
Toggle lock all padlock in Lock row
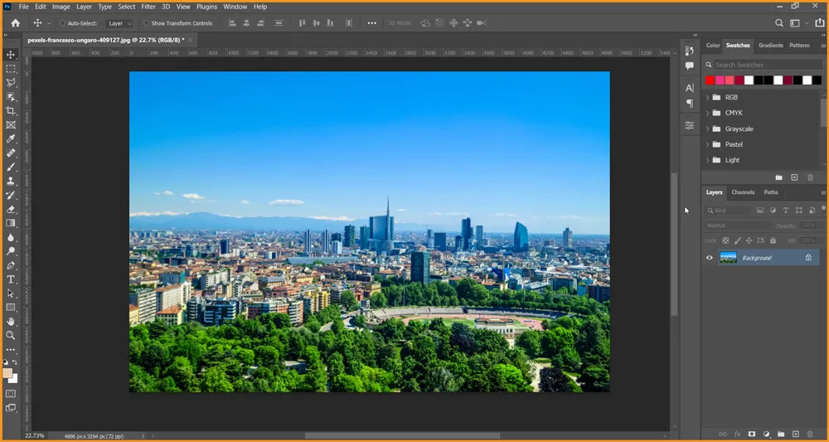coord(773,240)
